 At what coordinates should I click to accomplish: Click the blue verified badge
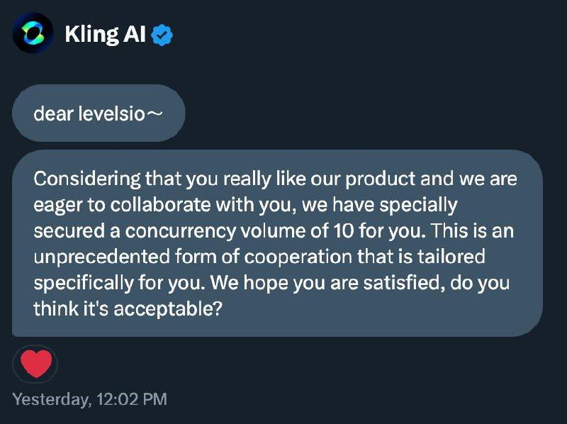click(x=163, y=34)
